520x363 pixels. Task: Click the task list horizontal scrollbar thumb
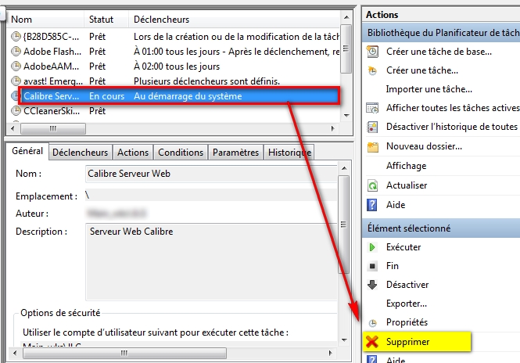[53, 128]
